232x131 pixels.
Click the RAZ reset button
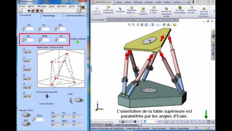(x=26, y=124)
